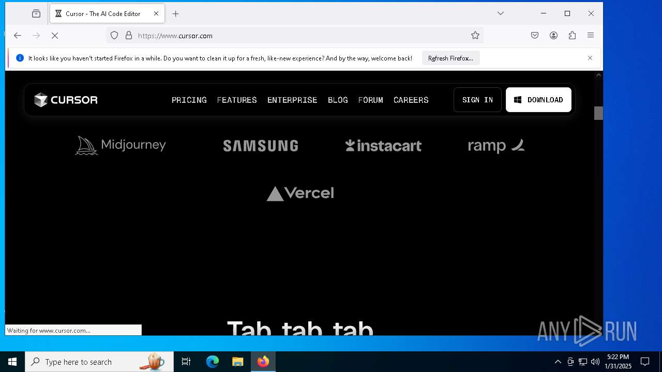Bookmark this page with star
Viewport: 662px width, 372px height.
pos(475,36)
